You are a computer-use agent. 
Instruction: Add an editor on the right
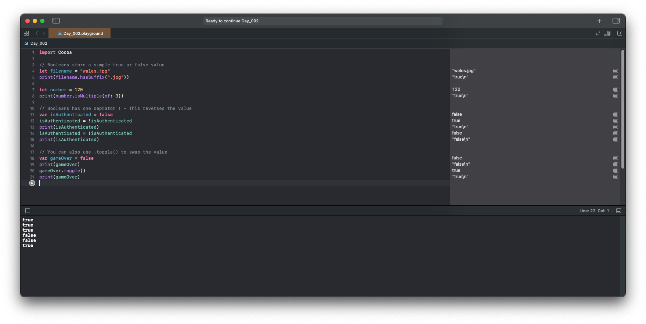pos(620,33)
